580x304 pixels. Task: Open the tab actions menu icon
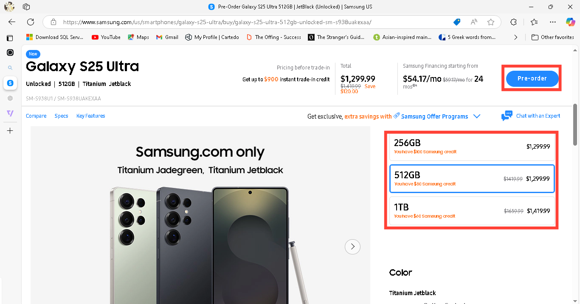26,7
